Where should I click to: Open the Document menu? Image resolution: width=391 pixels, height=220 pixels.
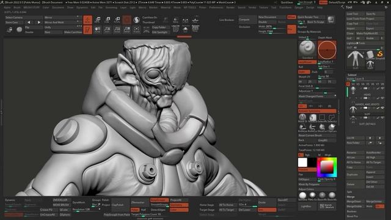click(x=58, y=7)
